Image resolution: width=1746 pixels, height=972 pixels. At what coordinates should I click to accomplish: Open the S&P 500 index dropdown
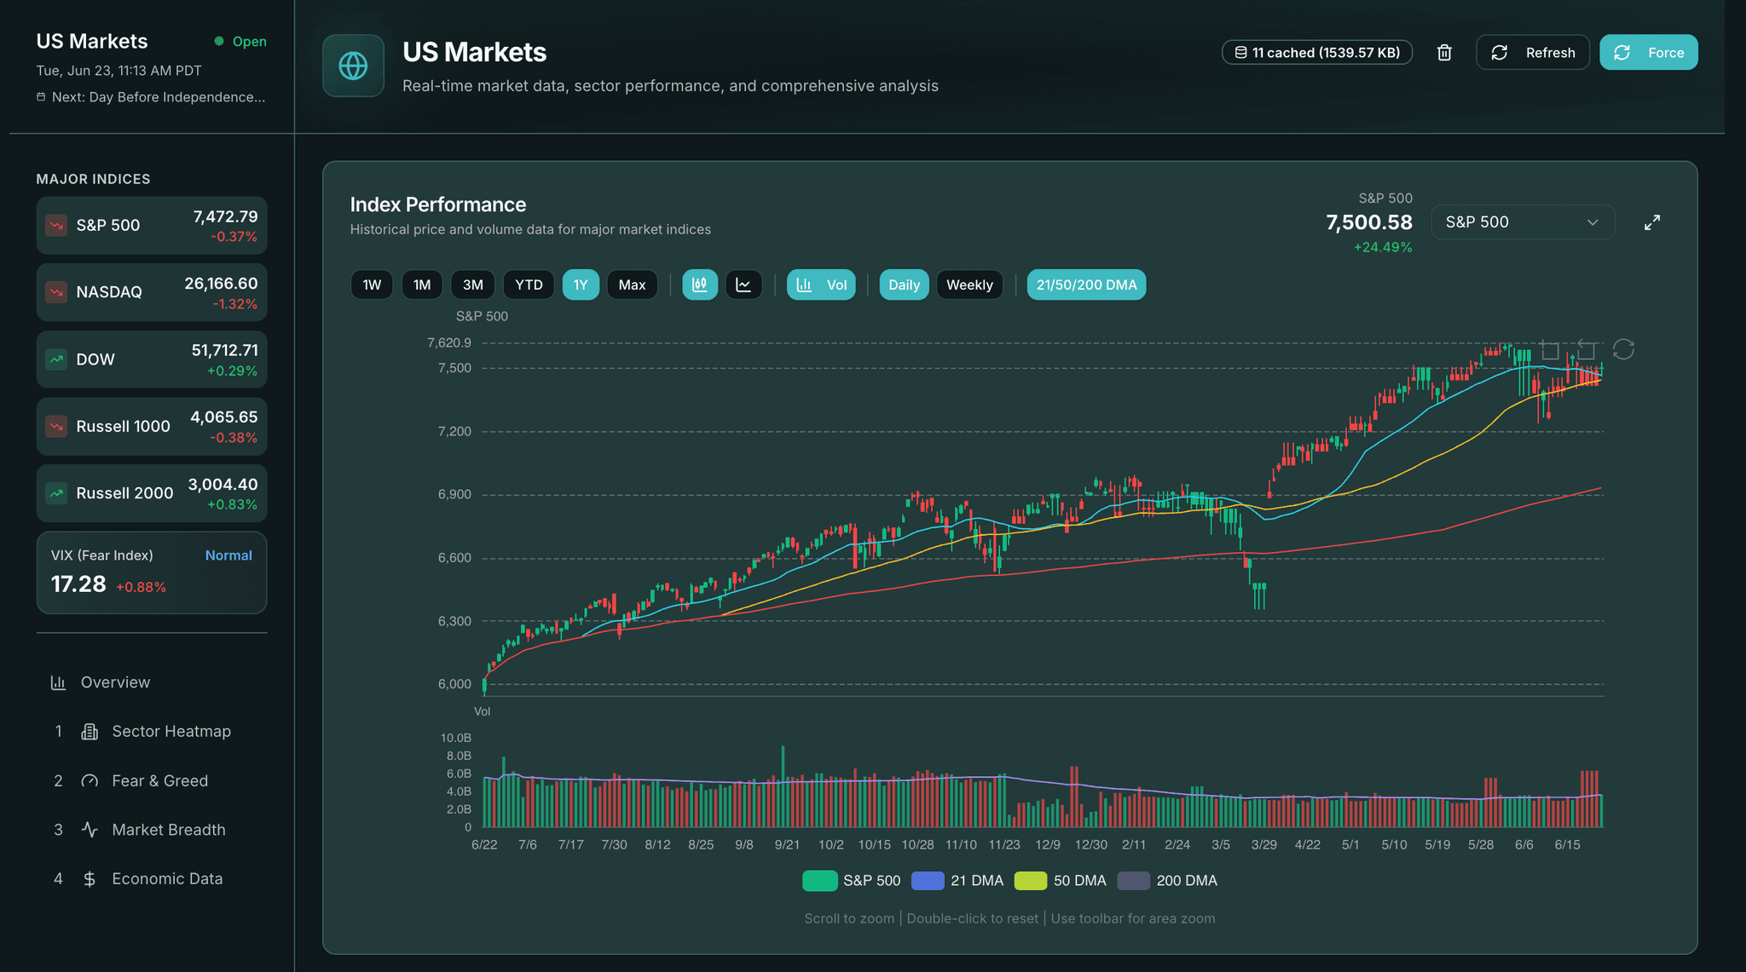point(1523,222)
